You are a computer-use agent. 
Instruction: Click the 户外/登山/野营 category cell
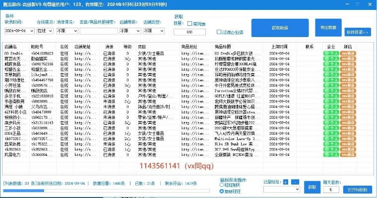(156, 96)
